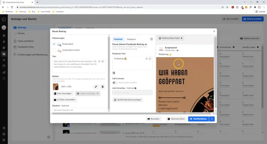Switch to the Instagram tab
267x144 pixels.
[131, 39]
